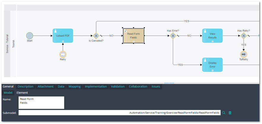Select the Read Form Fields task

click(134, 36)
